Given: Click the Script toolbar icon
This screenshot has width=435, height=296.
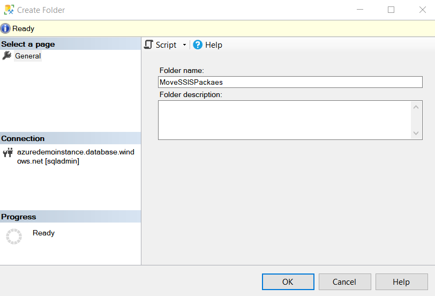Looking at the screenshot, I should point(149,45).
